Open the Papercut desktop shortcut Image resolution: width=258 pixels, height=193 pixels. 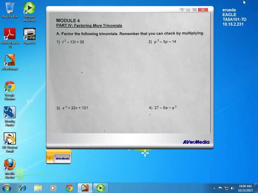click(x=29, y=36)
